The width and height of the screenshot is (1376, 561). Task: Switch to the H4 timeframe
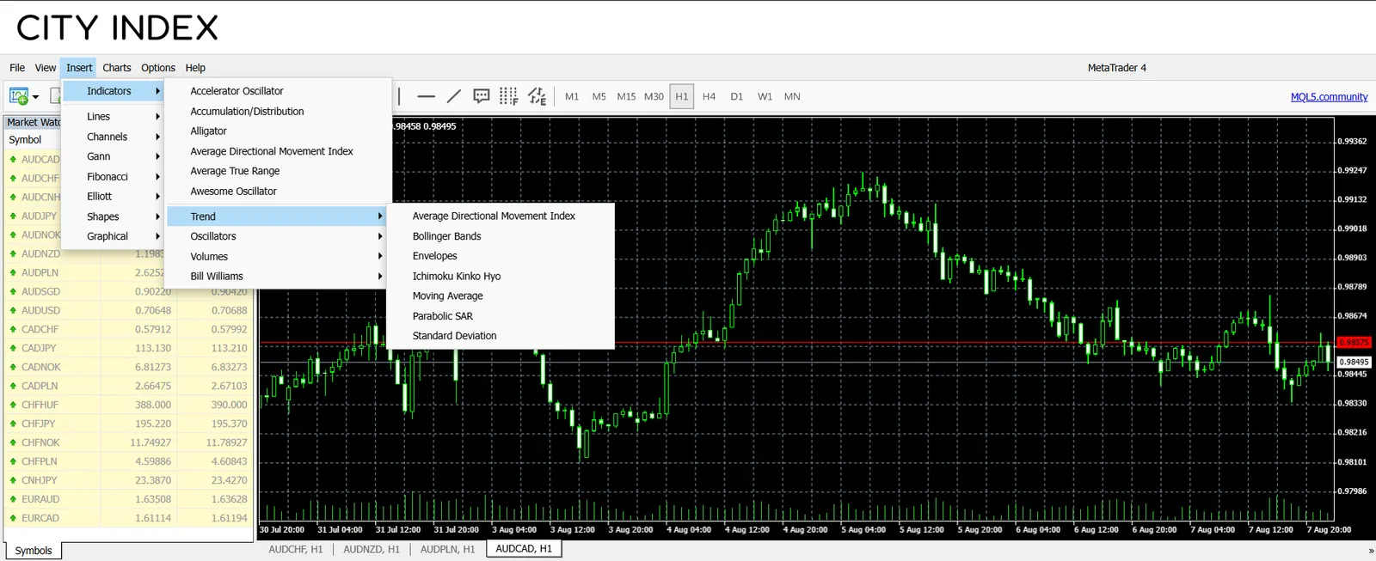click(709, 96)
